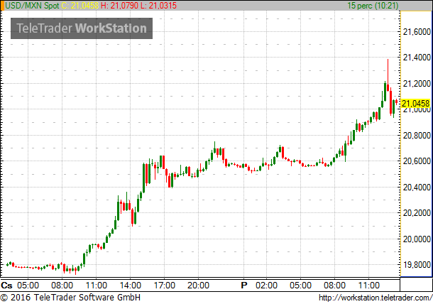Click the 08:00 label after P

click(335, 286)
